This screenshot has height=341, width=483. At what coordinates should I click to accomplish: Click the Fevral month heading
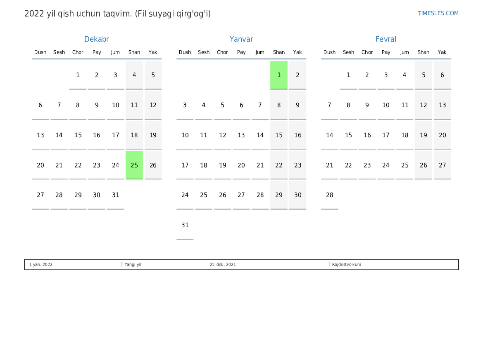pos(385,39)
